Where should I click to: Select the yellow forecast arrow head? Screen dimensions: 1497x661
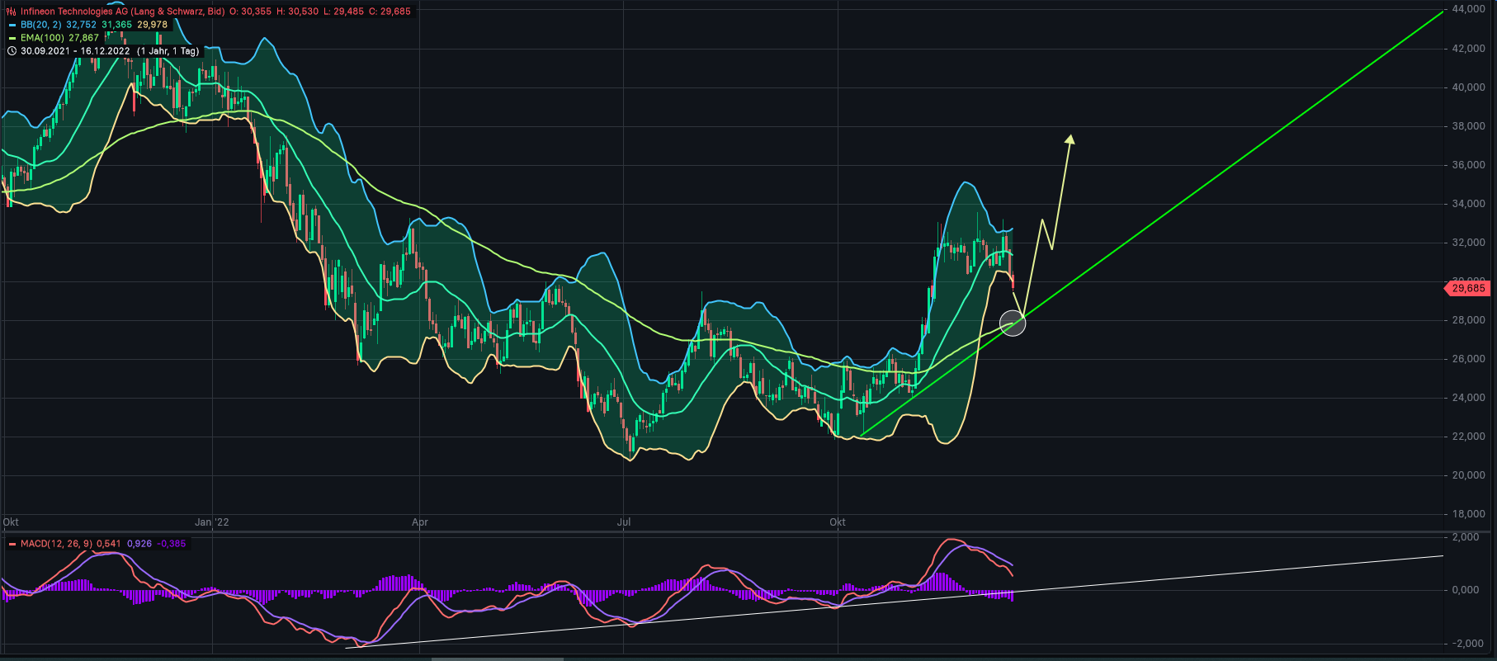click(1070, 139)
